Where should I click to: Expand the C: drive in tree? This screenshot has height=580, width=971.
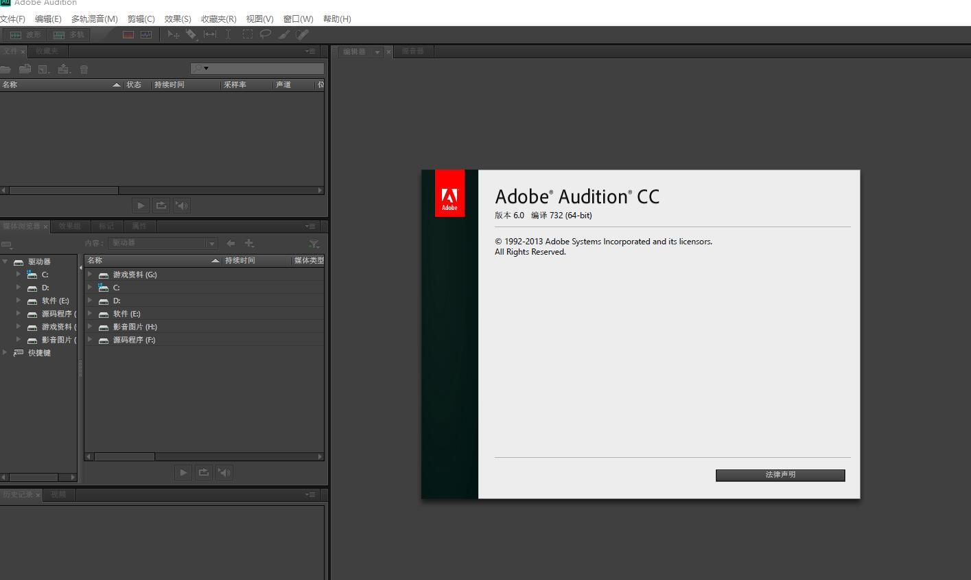click(x=19, y=274)
